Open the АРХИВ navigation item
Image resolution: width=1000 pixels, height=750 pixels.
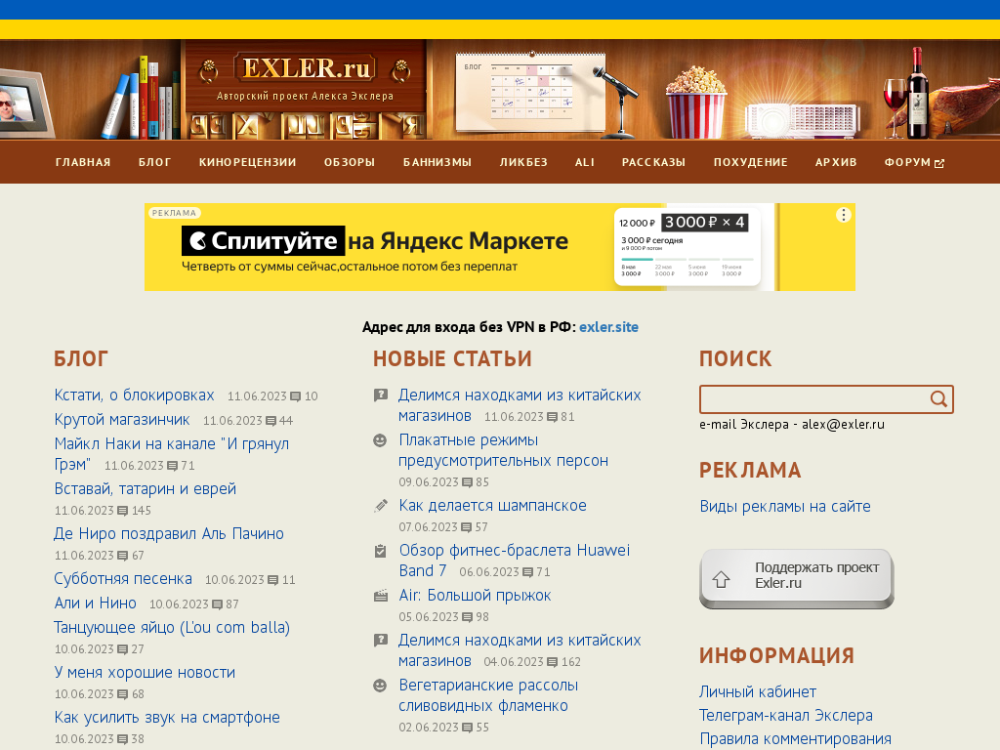pos(836,163)
